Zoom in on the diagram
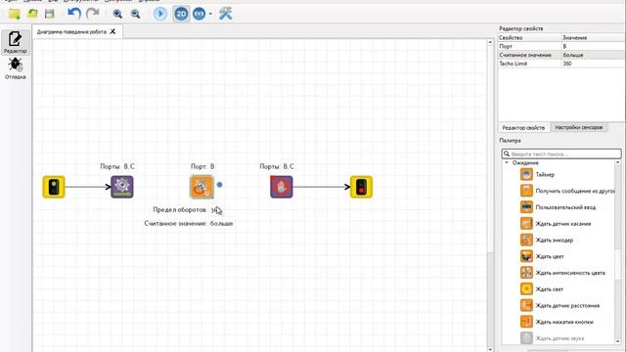The width and height of the screenshot is (626, 352). click(117, 14)
